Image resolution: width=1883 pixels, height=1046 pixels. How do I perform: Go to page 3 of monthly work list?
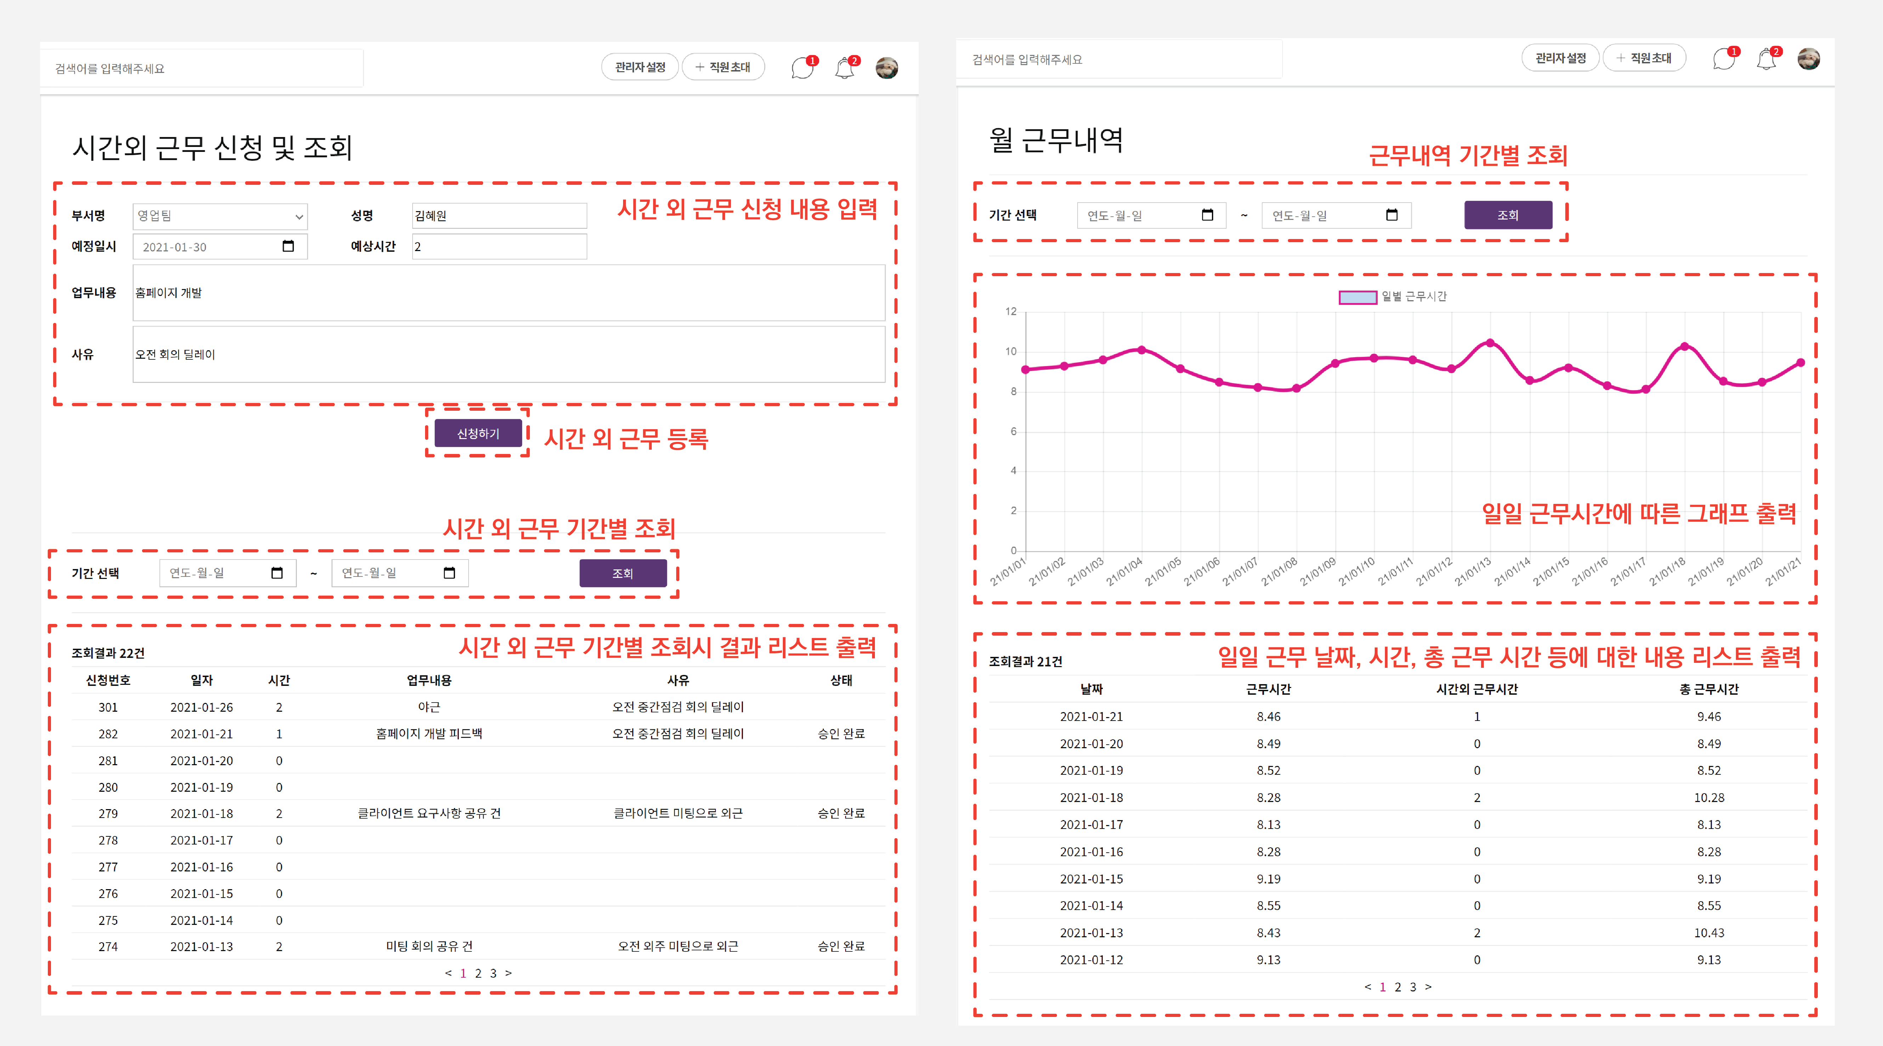click(1413, 987)
